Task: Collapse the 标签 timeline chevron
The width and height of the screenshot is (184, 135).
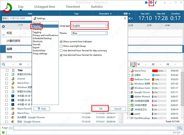Action: (3, 35)
